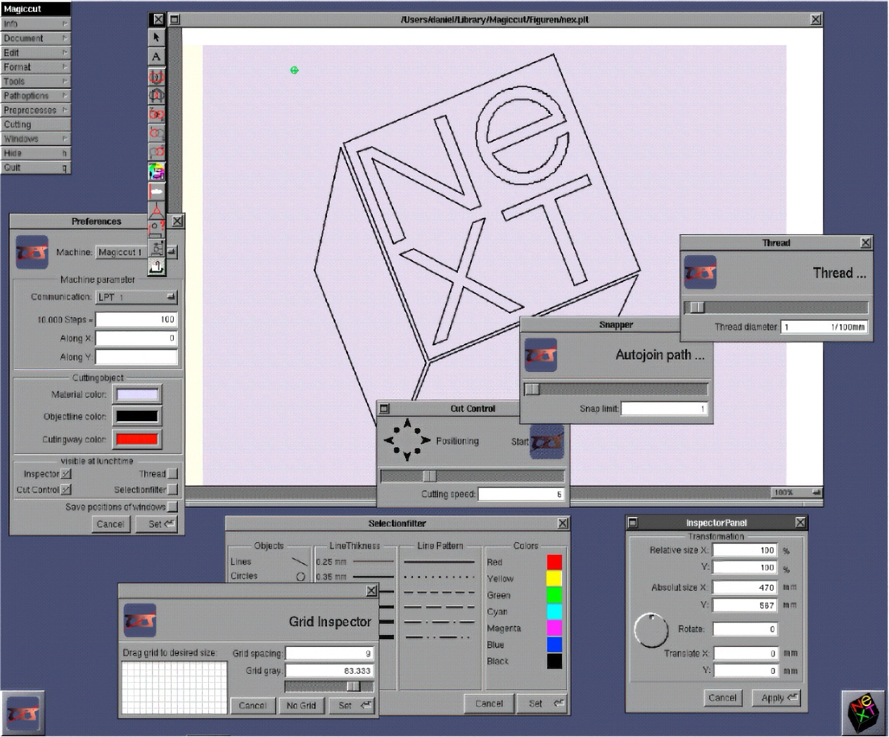Enable the Thread visibility checkbox

point(172,474)
